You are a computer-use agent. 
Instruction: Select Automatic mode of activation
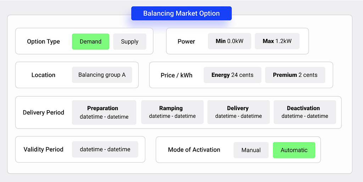coord(294,150)
